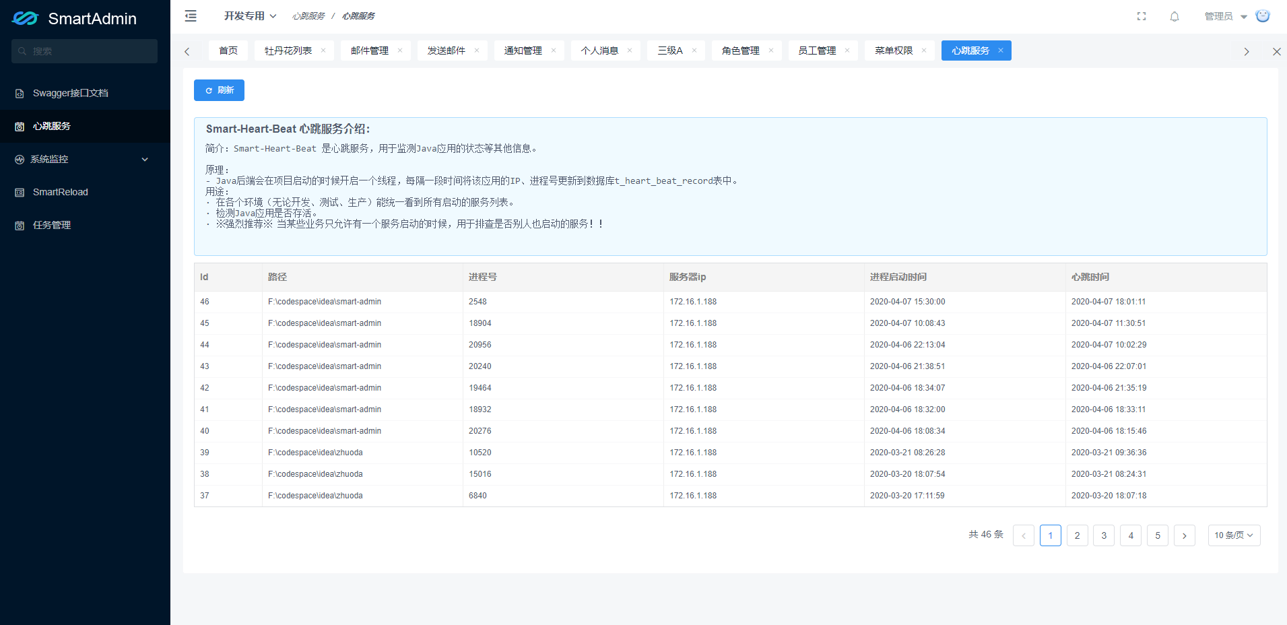This screenshot has width=1287, height=625.
Task: Click the 共 46 条 total count
Action: (x=986, y=535)
